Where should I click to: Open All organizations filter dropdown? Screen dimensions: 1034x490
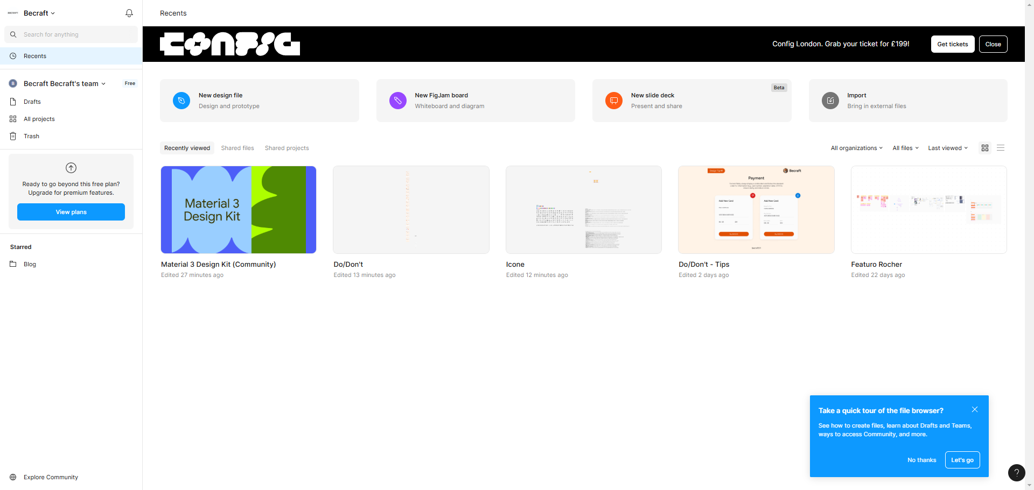(856, 148)
